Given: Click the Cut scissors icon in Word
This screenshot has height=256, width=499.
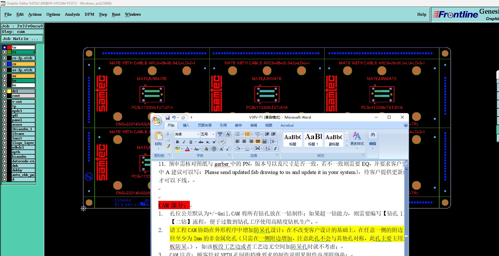Looking at the screenshot, I should [168, 134].
